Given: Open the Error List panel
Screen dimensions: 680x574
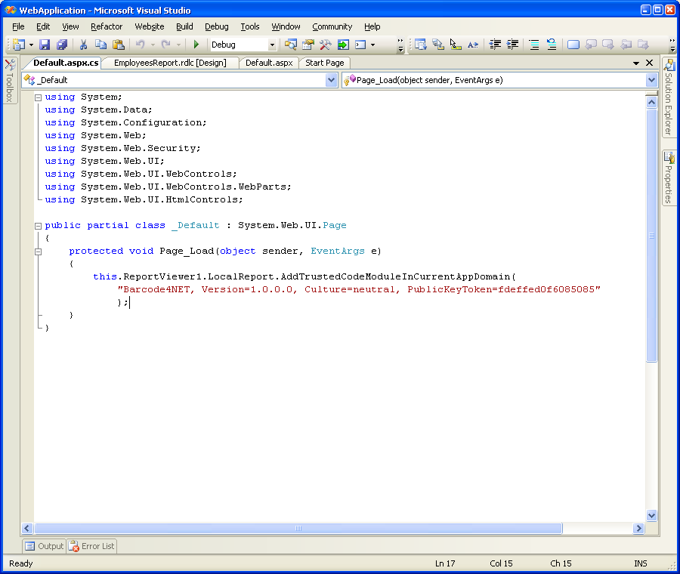Looking at the screenshot, I should pyautogui.click(x=91, y=546).
